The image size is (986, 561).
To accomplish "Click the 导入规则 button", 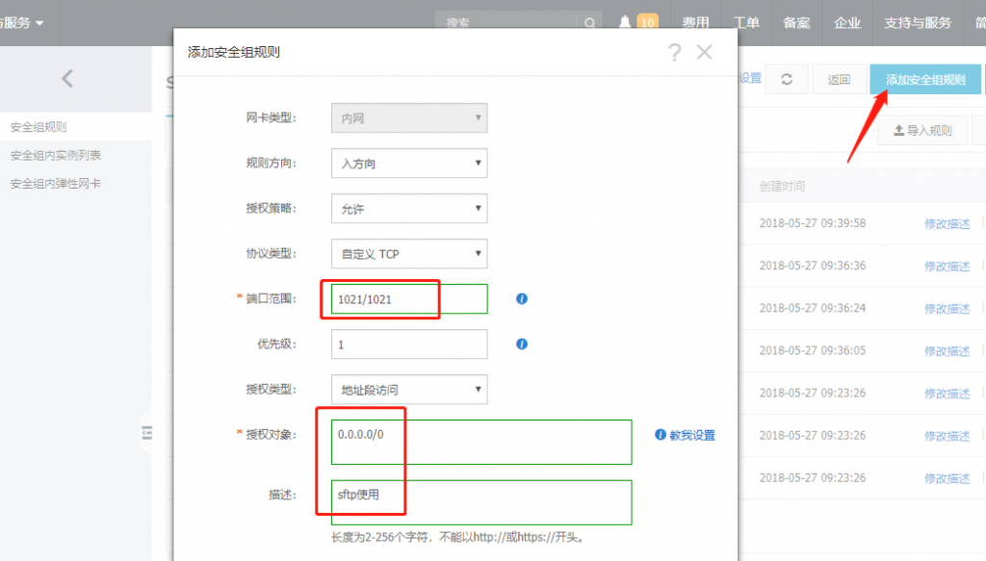I will [x=922, y=131].
